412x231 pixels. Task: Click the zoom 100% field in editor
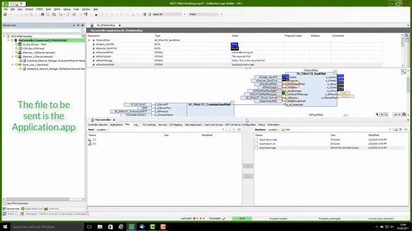click(397, 115)
